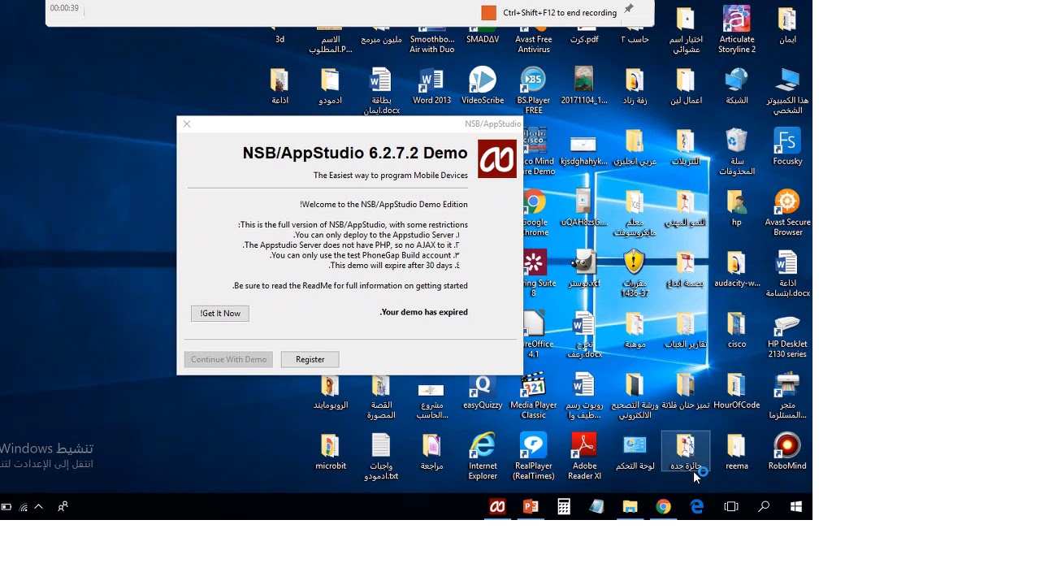Click the Get It Now button
The width and height of the screenshot is (1040, 585).
pos(220,314)
